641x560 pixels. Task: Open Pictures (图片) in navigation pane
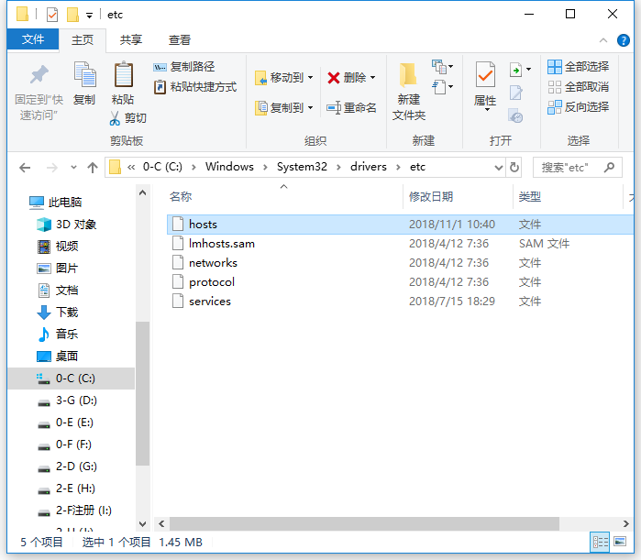coord(58,269)
